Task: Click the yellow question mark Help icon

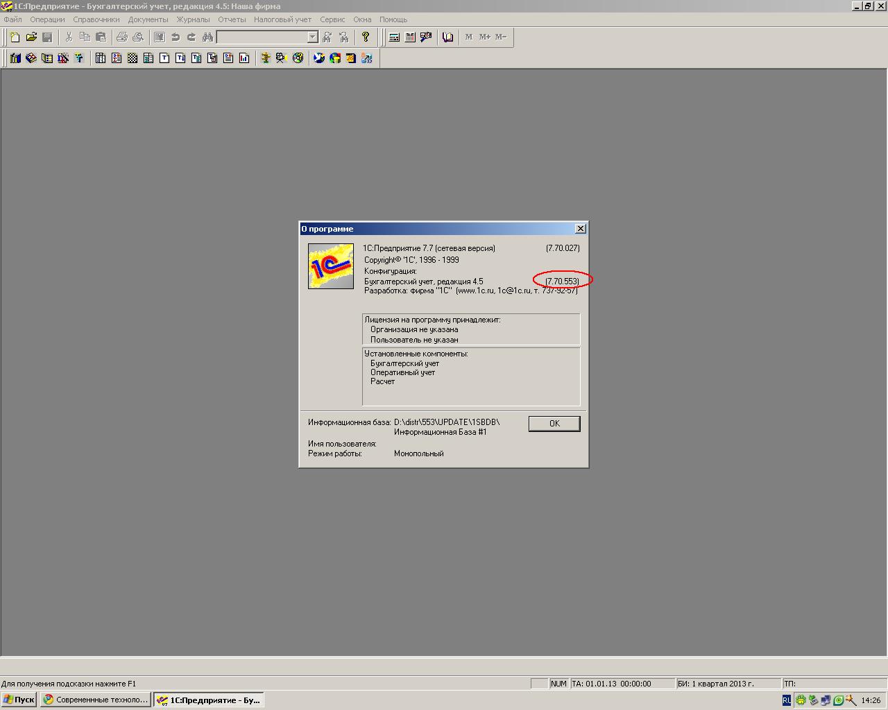Action: pos(366,37)
